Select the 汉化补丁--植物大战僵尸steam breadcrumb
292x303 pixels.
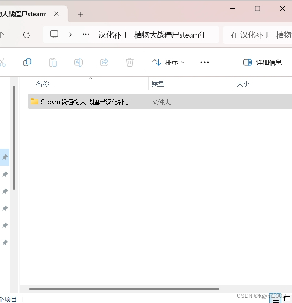pos(152,35)
